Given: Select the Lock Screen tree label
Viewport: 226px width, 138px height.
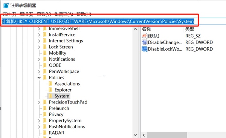Looking at the screenshot, I should pos(61,47).
